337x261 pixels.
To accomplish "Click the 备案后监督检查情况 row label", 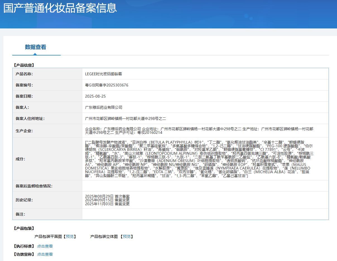I will 34,186.
